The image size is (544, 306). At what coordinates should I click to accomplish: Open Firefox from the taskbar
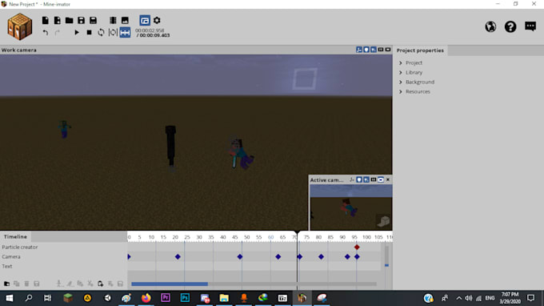(x=146, y=298)
